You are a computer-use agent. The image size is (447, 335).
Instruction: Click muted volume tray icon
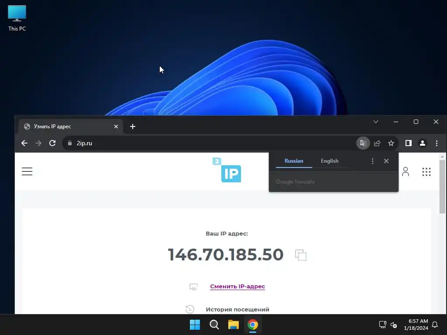tap(394, 325)
